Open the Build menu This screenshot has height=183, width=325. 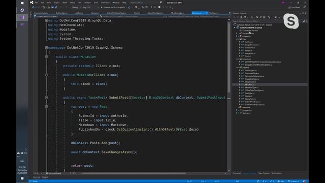point(64,3)
